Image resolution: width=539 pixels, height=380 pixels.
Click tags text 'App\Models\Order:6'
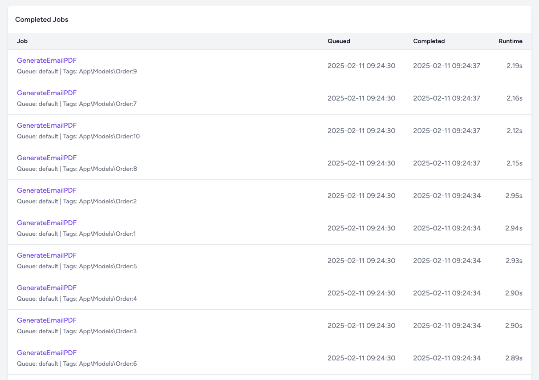coord(108,364)
